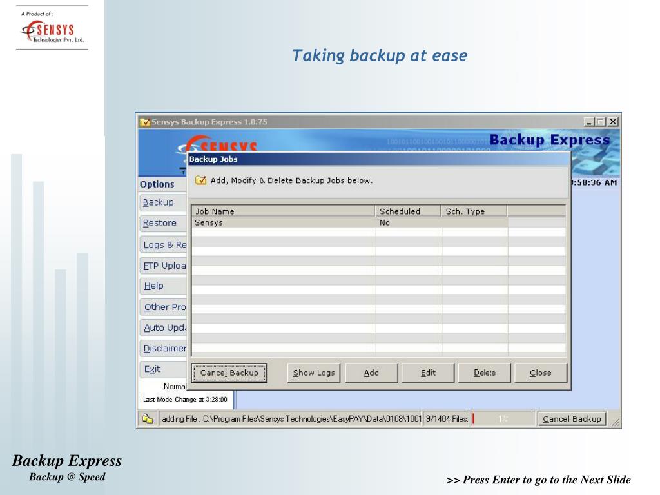Open the Other Products sidebar option
The image size is (660, 495).
(163, 307)
